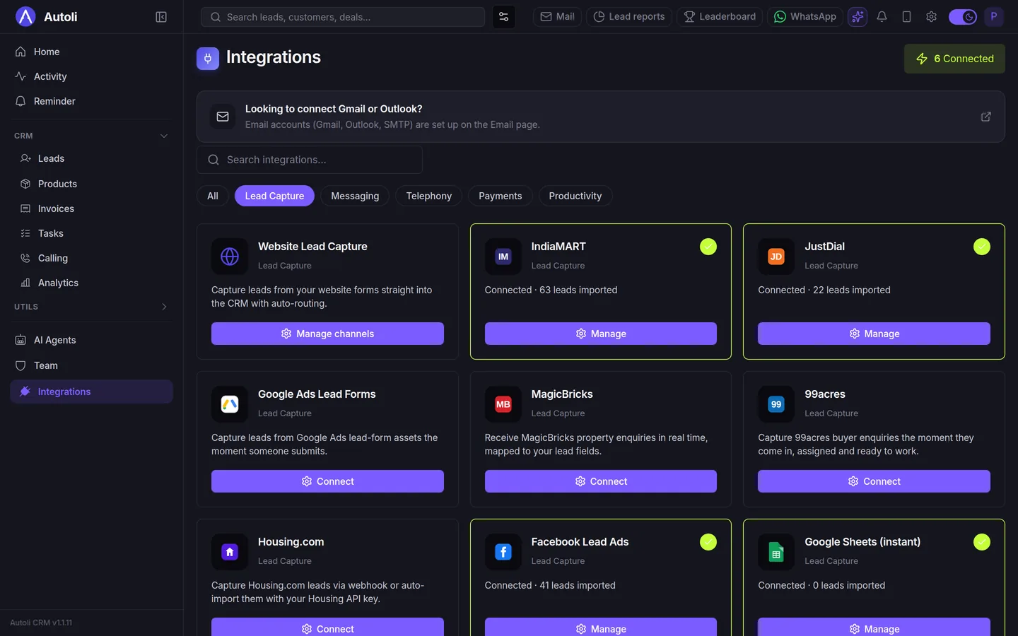Image resolution: width=1018 pixels, height=636 pixels.
Task: Go to Home in sidebar
Action: click(91, 52)
